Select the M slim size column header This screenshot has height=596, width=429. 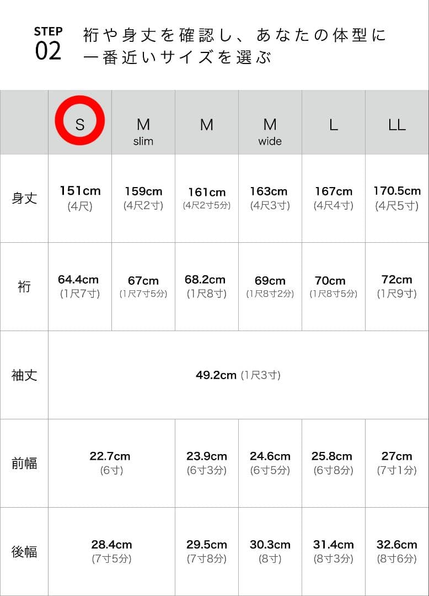143,131
